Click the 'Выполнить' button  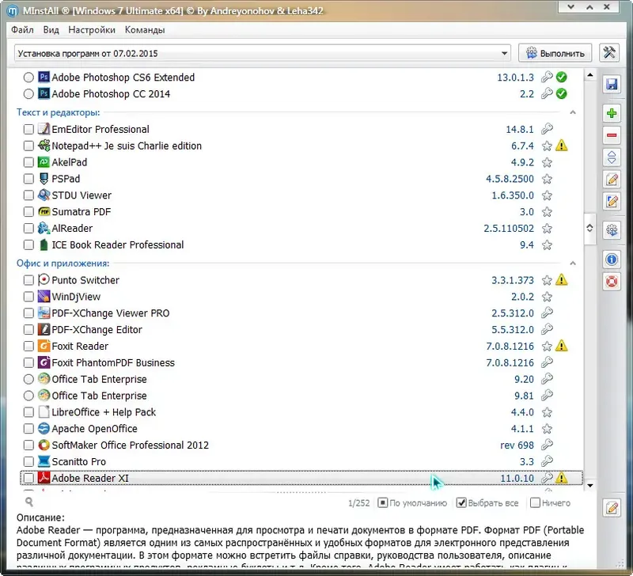(555, 53)
